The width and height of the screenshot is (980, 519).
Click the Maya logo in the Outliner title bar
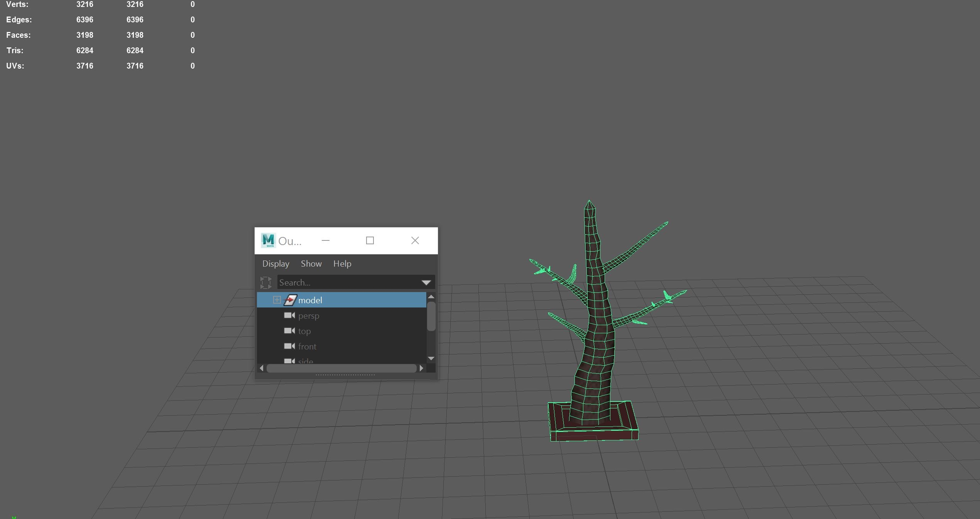269,240
